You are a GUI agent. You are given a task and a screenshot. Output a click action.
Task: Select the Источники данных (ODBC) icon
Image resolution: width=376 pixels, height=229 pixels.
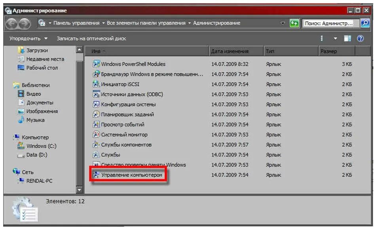[96, 94]
